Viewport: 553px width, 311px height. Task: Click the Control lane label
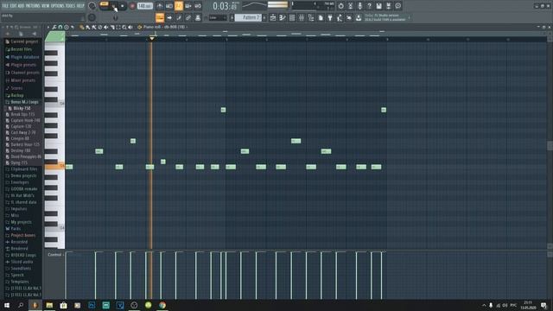(x=54, y=255)
